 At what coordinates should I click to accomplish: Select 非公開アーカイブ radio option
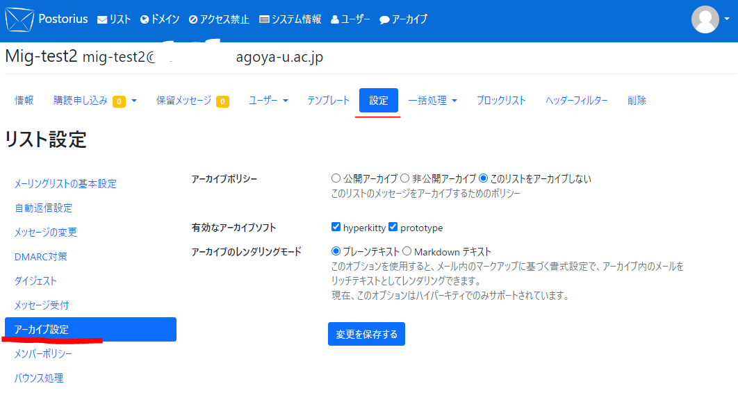tap(405, 178)
